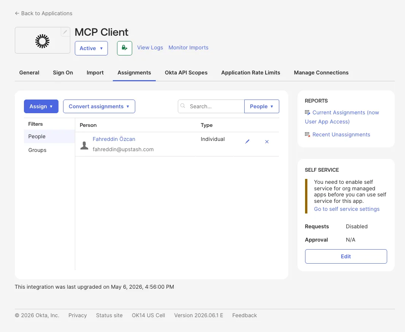Click the green lock provisioning icon button

pyautogui.click(x=125, y=48)
